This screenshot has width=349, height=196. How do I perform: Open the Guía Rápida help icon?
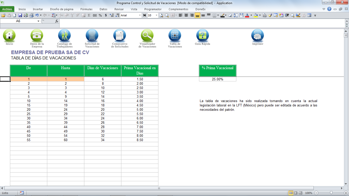coord(202,36)
